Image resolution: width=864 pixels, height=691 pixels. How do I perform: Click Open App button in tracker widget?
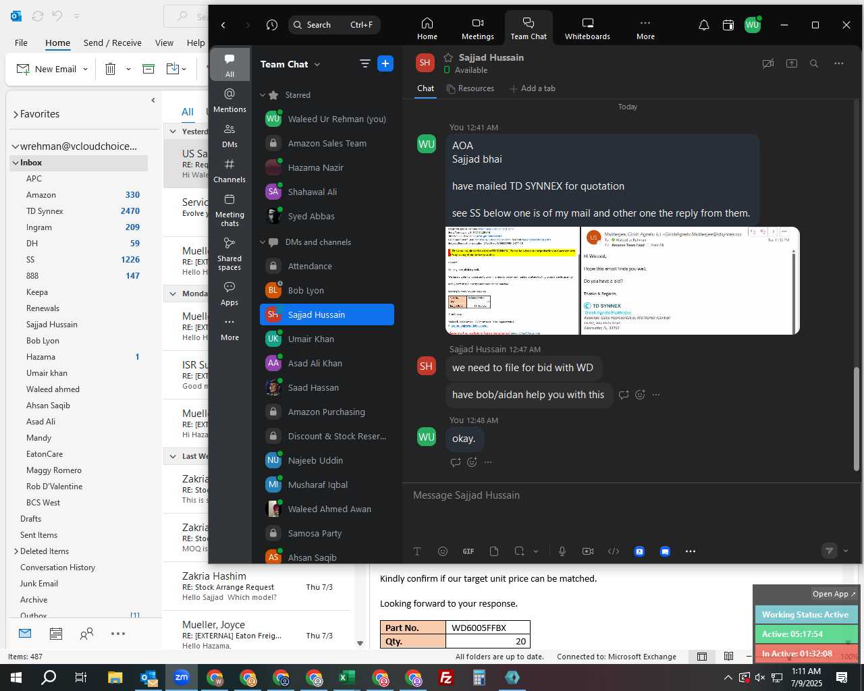pos(834,594)
